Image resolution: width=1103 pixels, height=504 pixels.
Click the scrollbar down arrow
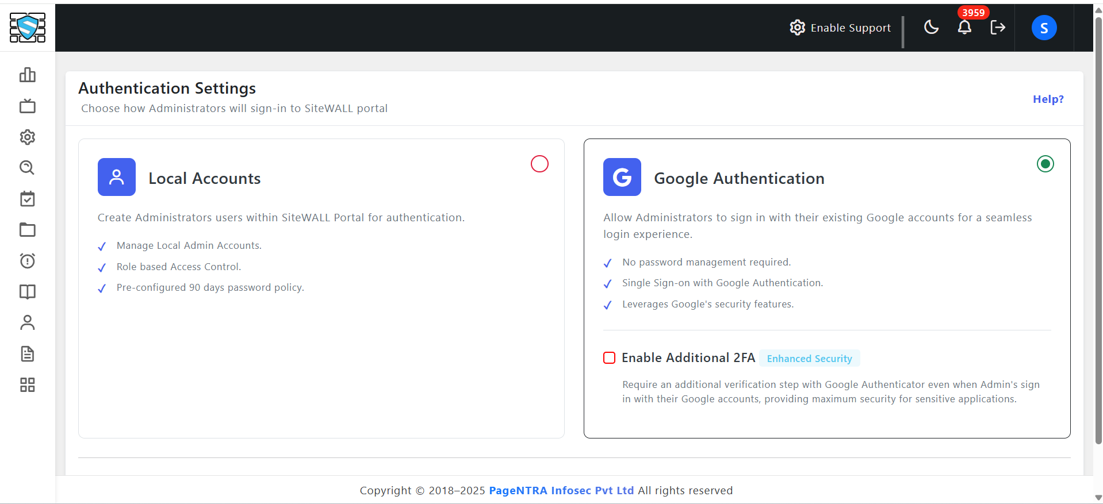[1098, 498]
